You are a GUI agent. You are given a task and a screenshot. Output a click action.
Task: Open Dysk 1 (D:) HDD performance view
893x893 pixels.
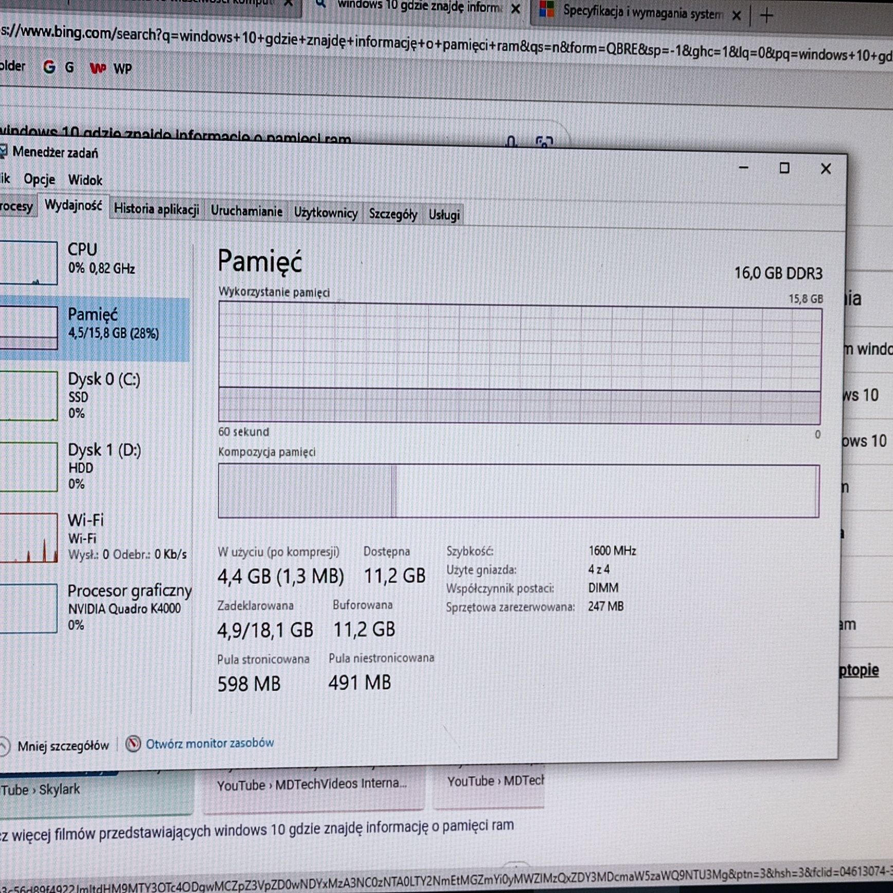[95, 466]
